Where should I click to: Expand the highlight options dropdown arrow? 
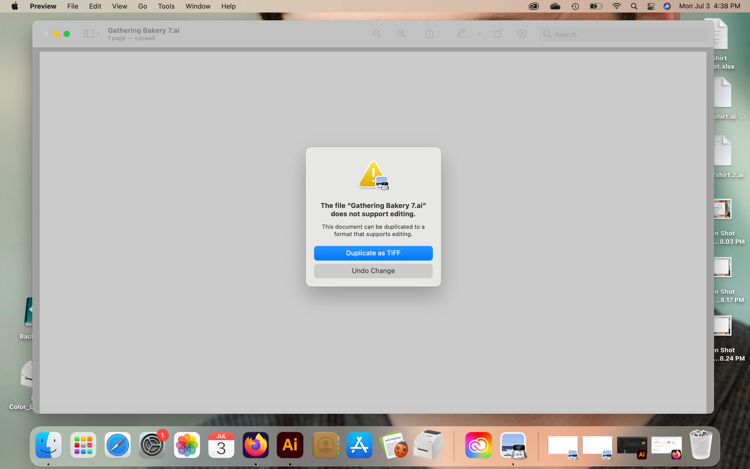[479, 34]
